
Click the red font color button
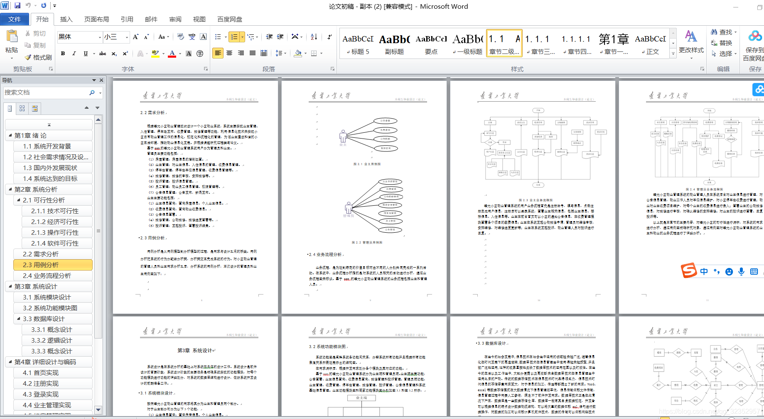(172, 54)
